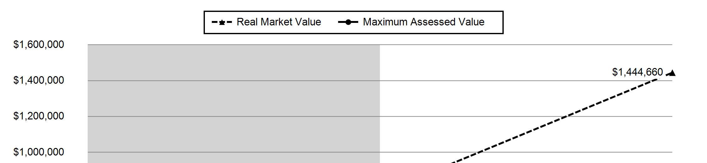Click the $1,000,000 axis label

(39, 152)
